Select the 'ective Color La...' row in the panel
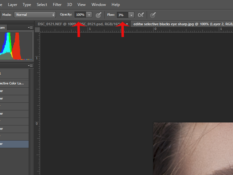The image size is (233, 175). point(14,83)
